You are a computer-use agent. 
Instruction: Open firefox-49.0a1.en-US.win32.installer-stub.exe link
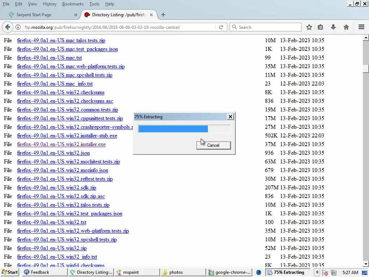(67, 136)
